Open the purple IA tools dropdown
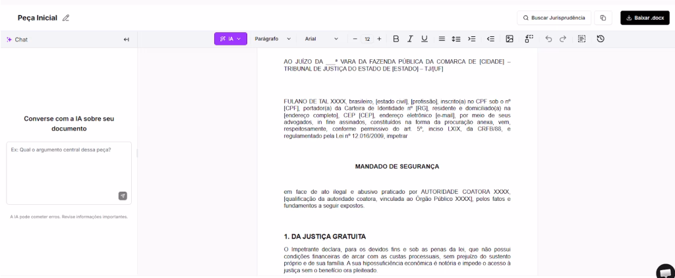 [x=230, y=39]
